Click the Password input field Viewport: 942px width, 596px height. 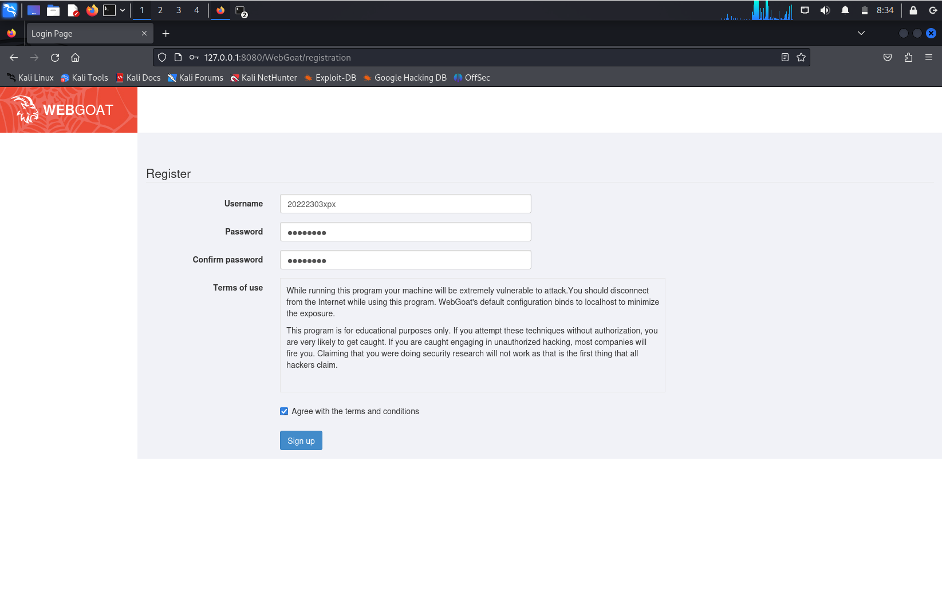pos(405,232)
